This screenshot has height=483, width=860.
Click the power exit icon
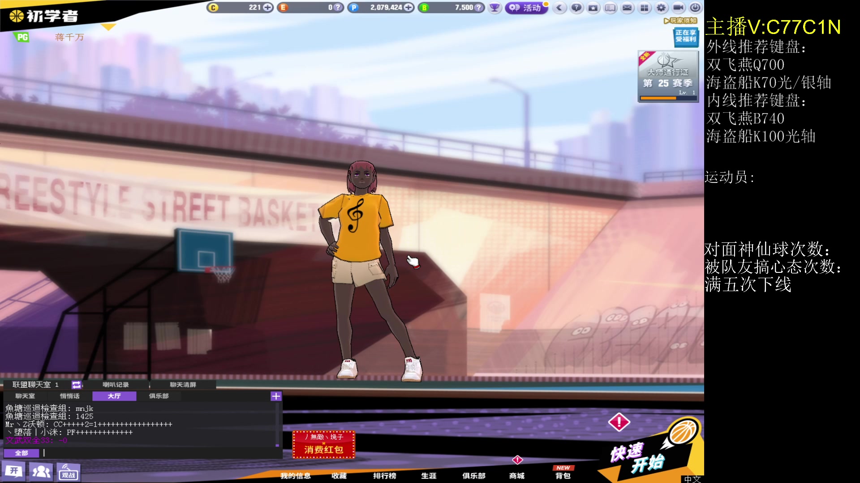tap(695, 8)
